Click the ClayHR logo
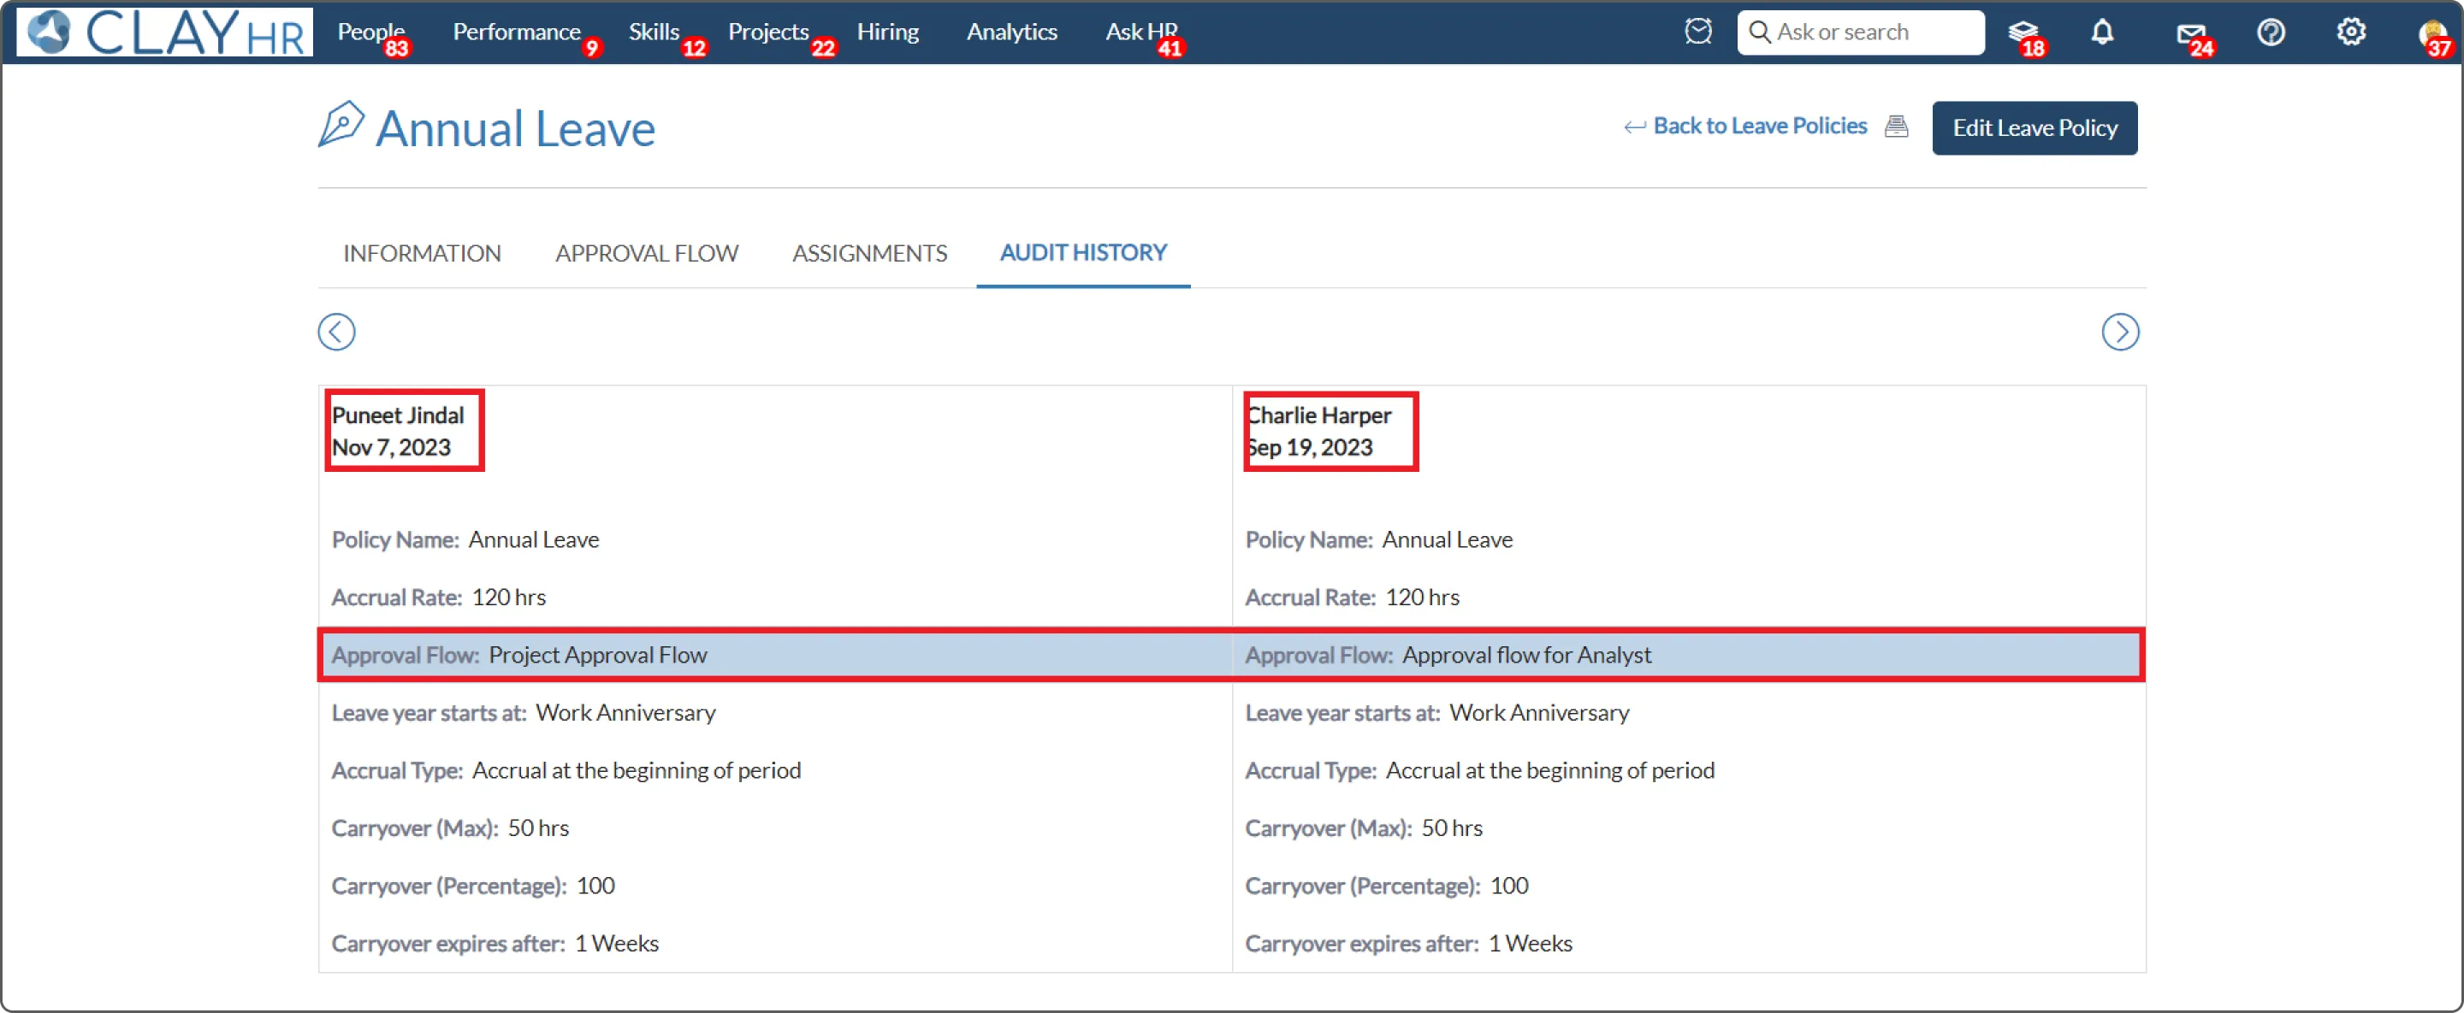 (164, 32)
